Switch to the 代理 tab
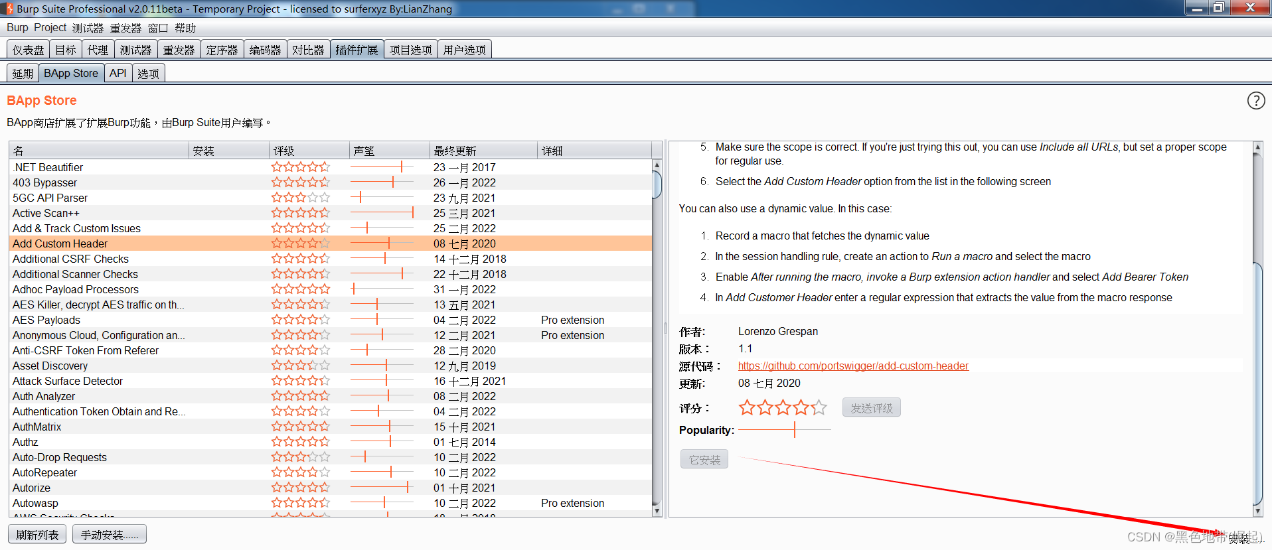Screen dimensions: 1272x550 98,50
